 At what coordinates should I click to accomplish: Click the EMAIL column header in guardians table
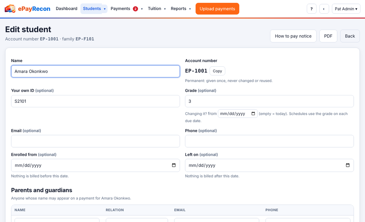click(x=180, y=210)
